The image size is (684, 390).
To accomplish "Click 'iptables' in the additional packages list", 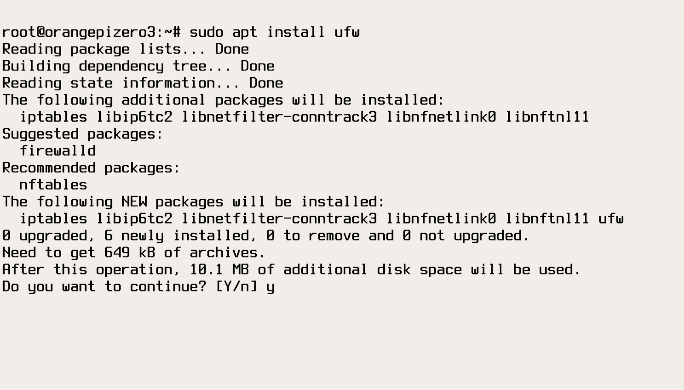I will [x=53, y=117].
